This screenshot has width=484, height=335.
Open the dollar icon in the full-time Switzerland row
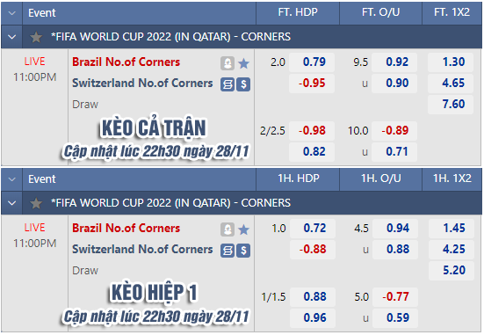pos(243,84)
